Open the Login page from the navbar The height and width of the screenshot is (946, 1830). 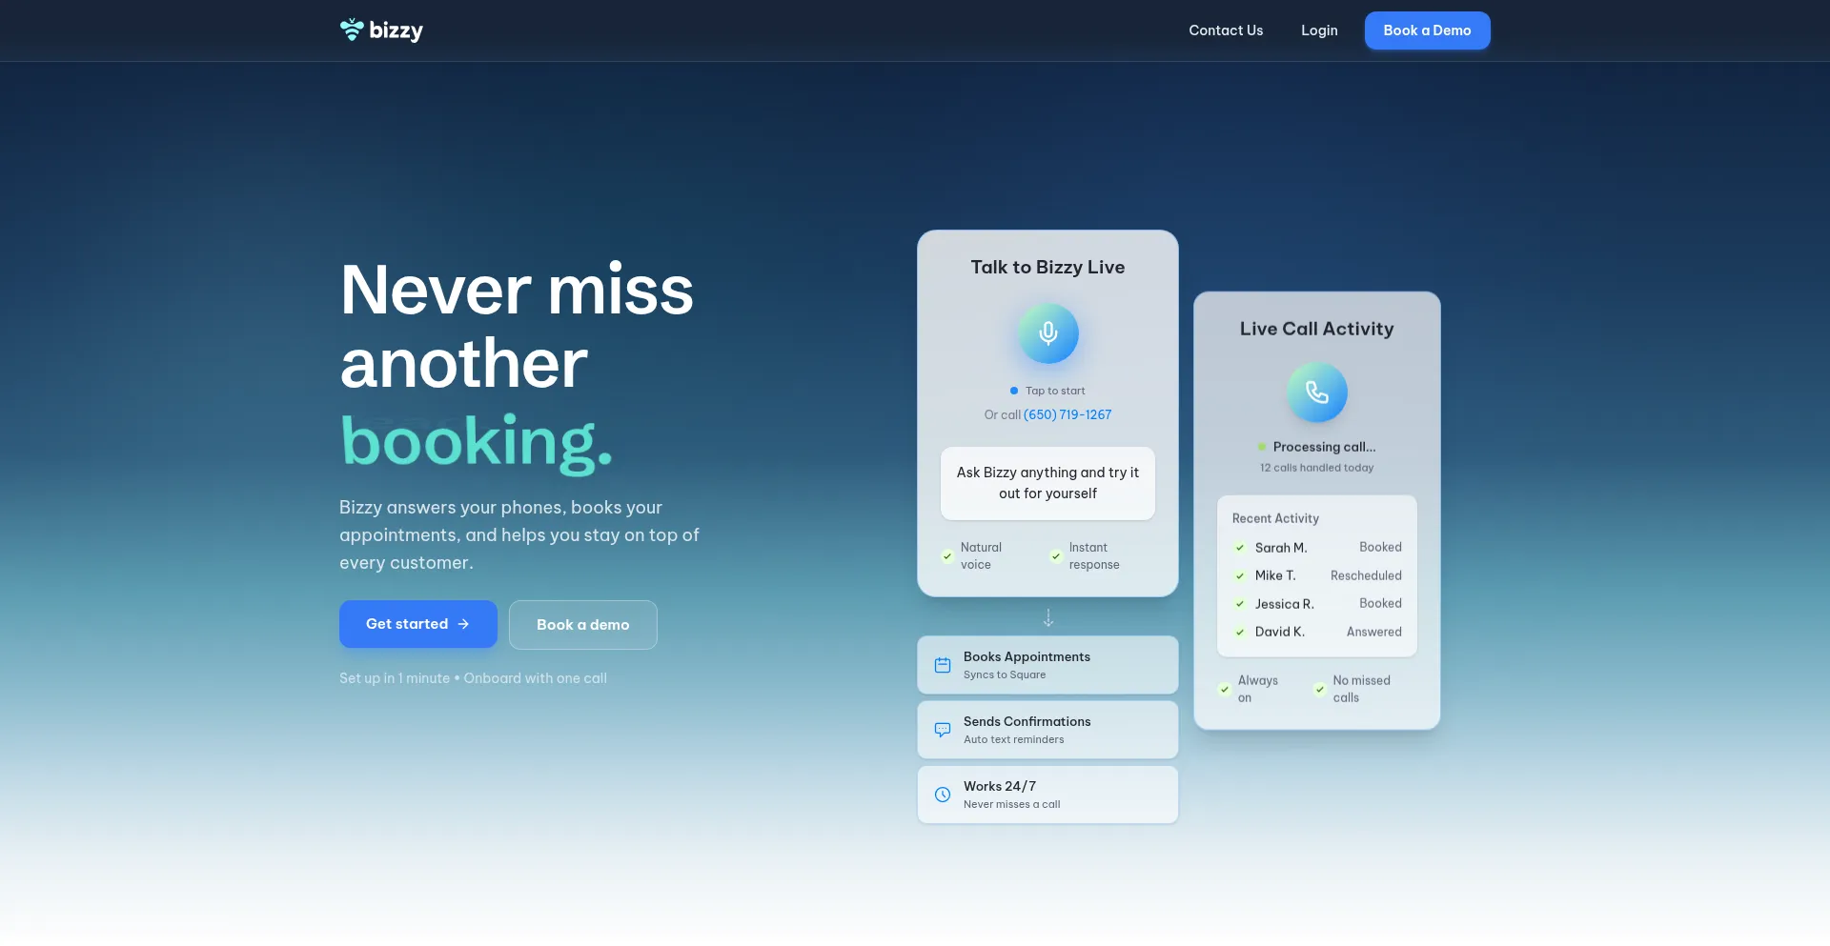(1319, 30)
